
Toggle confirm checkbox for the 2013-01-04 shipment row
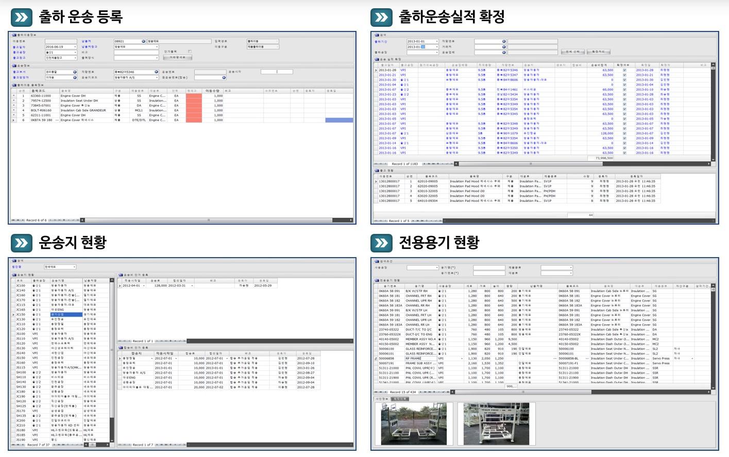[624, 84]
